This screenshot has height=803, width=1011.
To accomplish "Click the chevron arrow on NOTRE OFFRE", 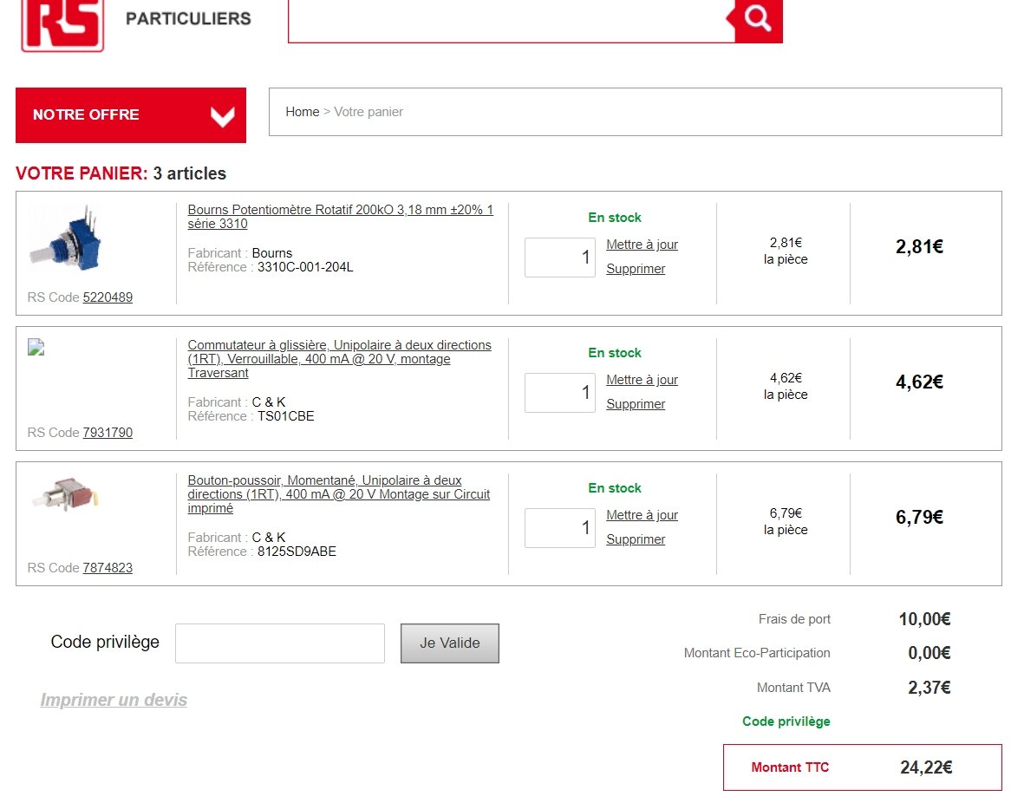I will [x=223, y=117].
